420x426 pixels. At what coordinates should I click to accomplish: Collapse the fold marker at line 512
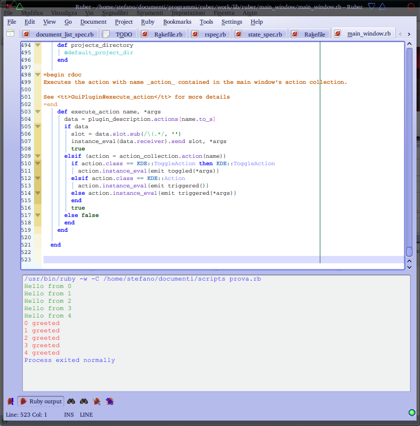(x=38, y=178)
